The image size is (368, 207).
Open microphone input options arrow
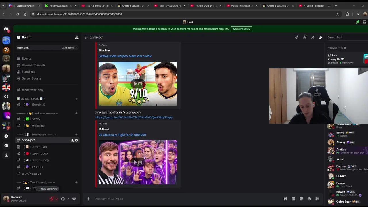(56, 199)
